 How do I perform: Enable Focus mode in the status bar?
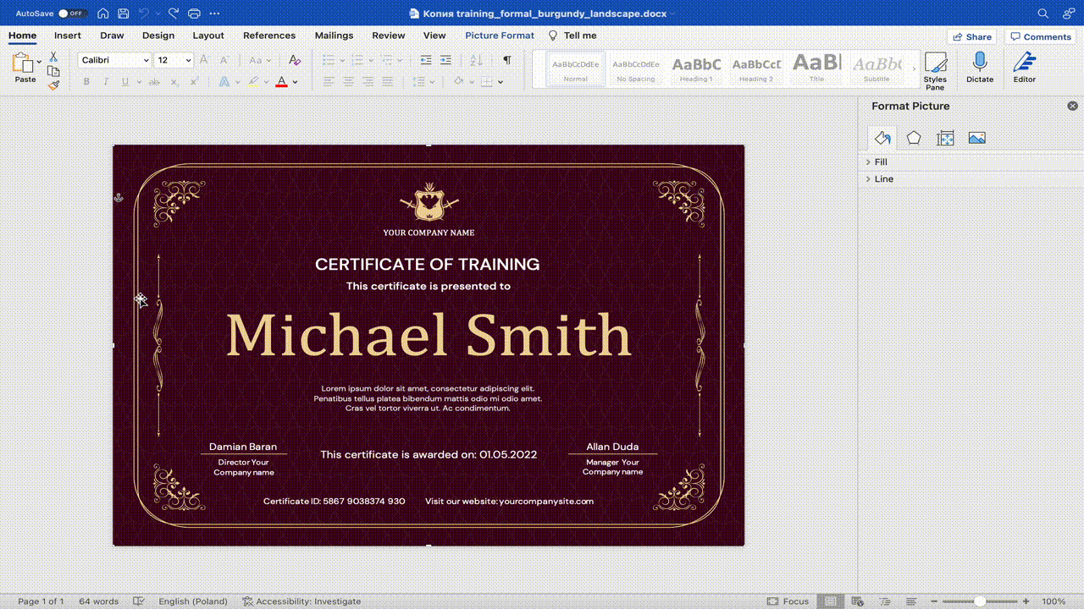(788, 601)
